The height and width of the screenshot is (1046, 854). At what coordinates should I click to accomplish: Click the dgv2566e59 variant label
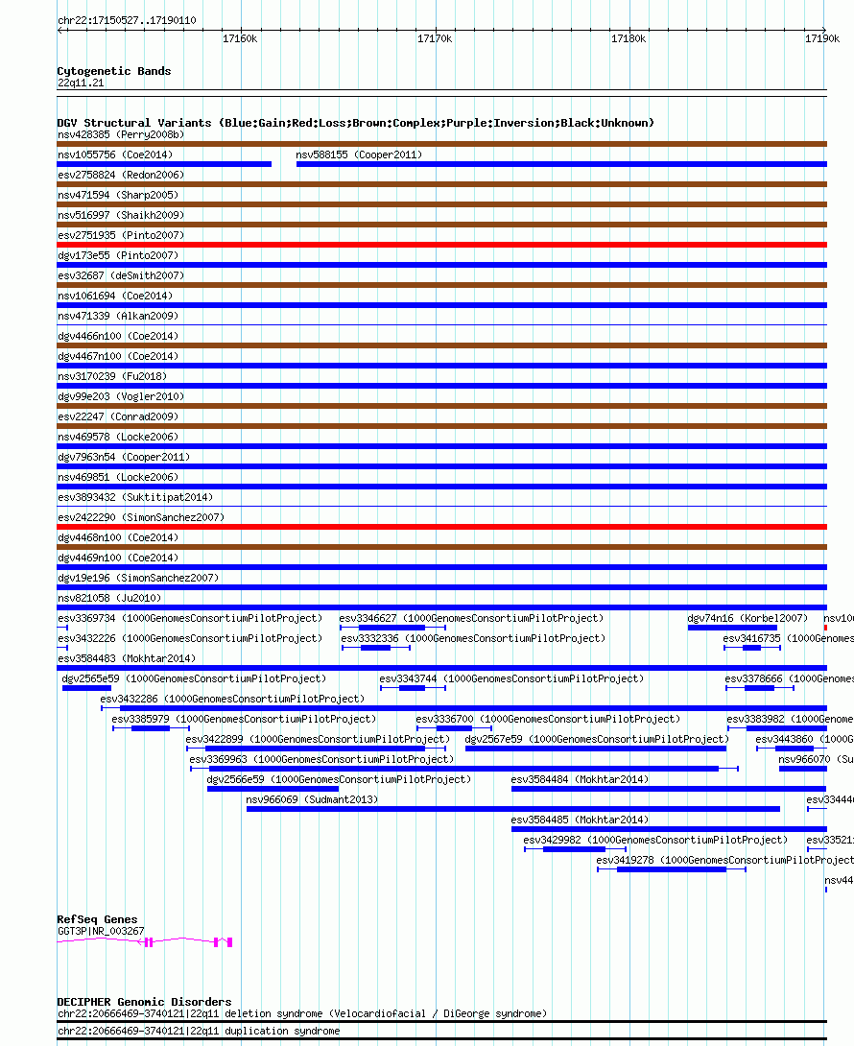click(x=339, y=779)
